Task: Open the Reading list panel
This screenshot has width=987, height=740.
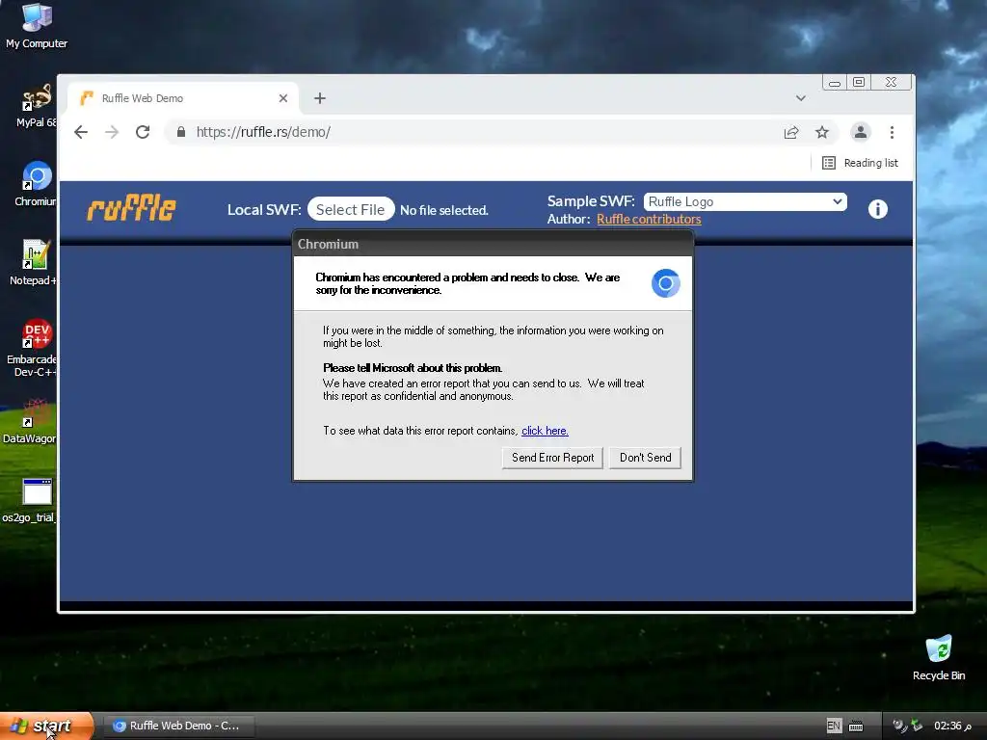Action: (860, 163)
